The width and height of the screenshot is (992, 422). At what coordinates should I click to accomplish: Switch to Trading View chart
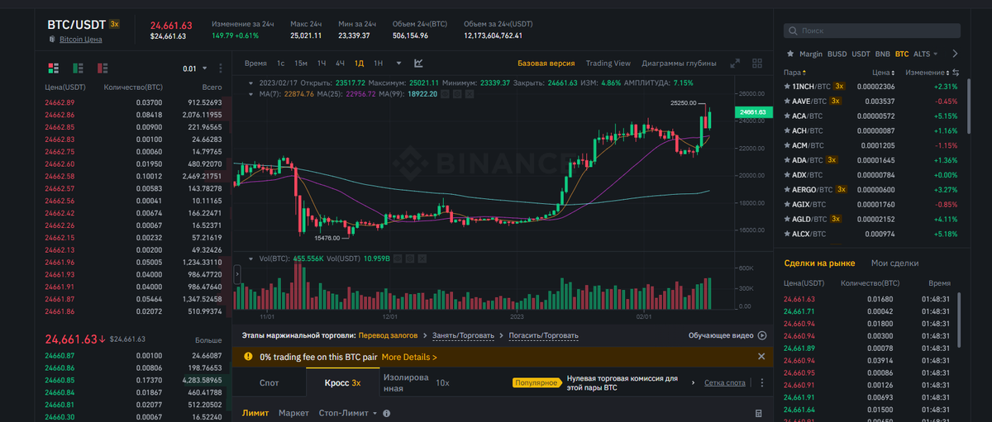click(x=608, y=63)
